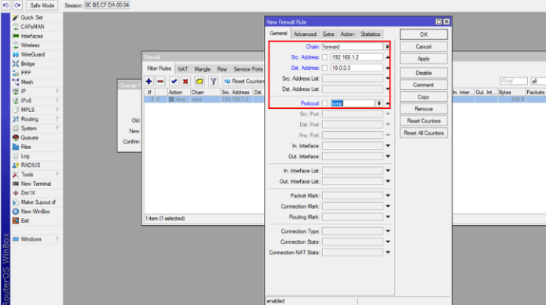This screenshot has width=546, height=305.
Task: Click the Find search box
Action: coord(514,81)
